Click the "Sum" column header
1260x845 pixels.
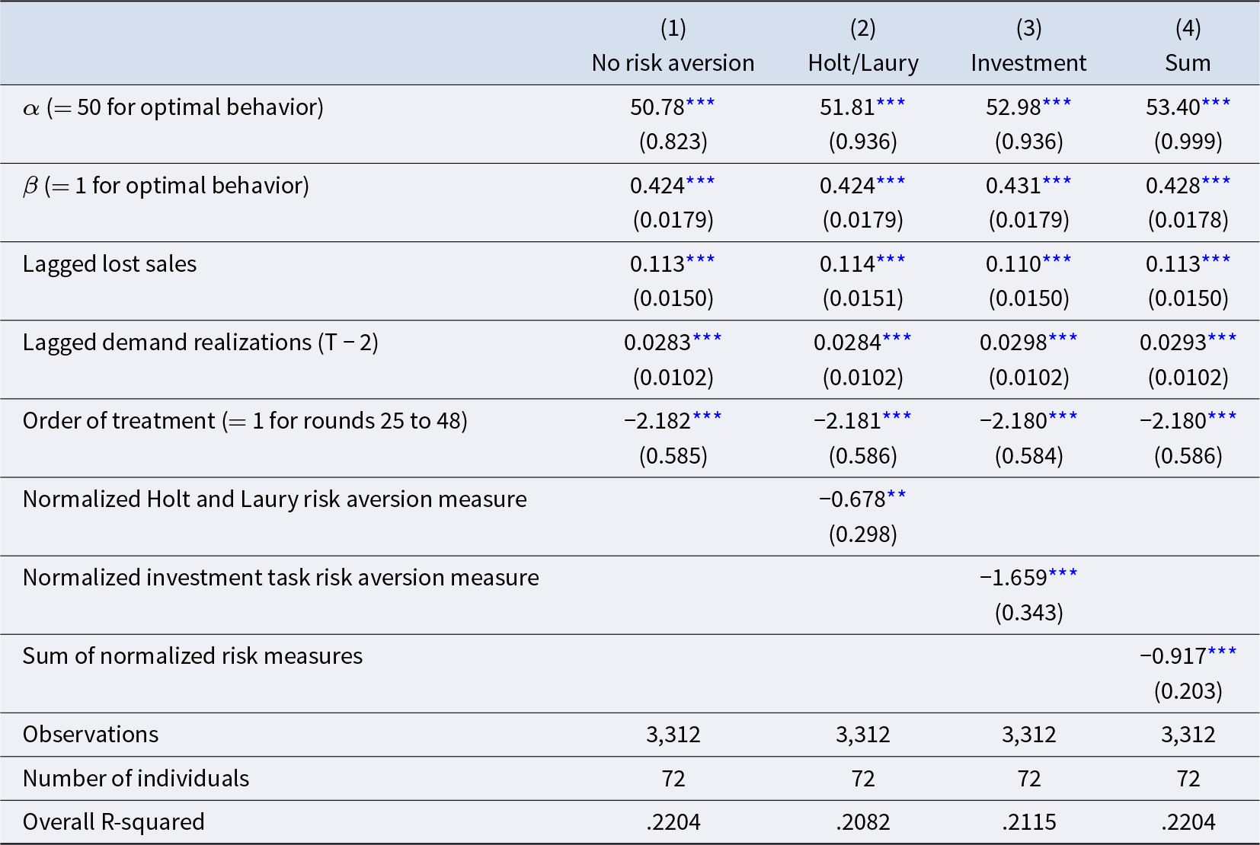pos(1188,62)
